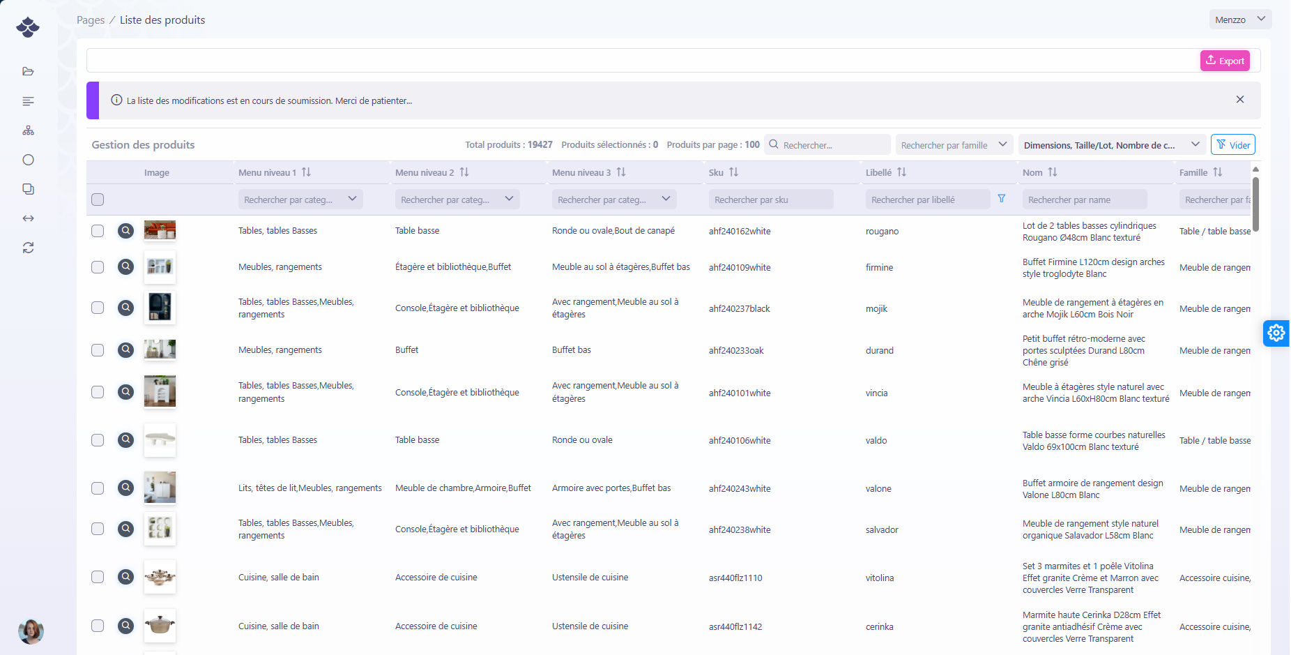Screen dimensions: 1291x655
Task: Toggle the select-all checkbox in header
Action: (x=98, y=199)
